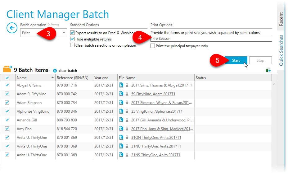This screenshot has height=174, width=288.
Task: Open the 25 VingtCinq, Alphonse.2017T1 file link
Action: tap(157, 111)
